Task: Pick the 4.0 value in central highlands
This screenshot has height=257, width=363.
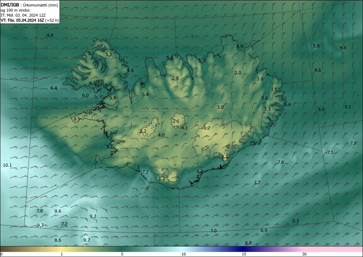Action: pos(161,135)
